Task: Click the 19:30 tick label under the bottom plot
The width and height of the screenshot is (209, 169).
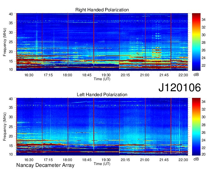Action: [x=106, y=160]
